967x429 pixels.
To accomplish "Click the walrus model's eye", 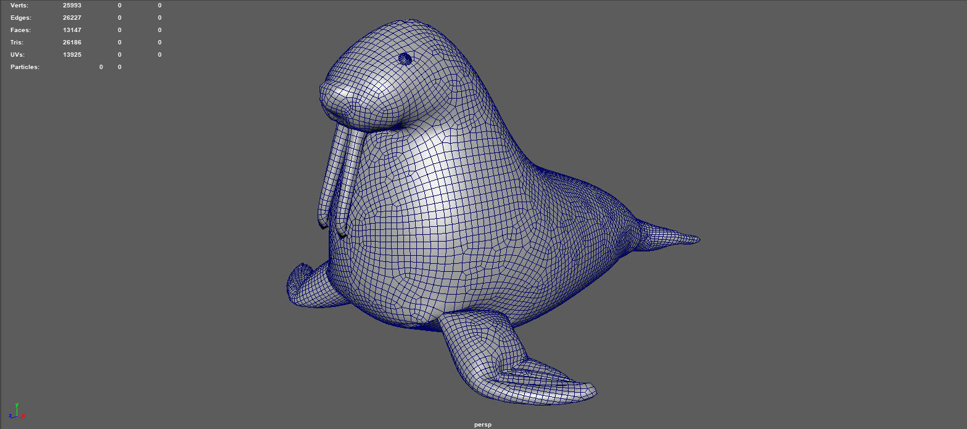I will point(405,59).
